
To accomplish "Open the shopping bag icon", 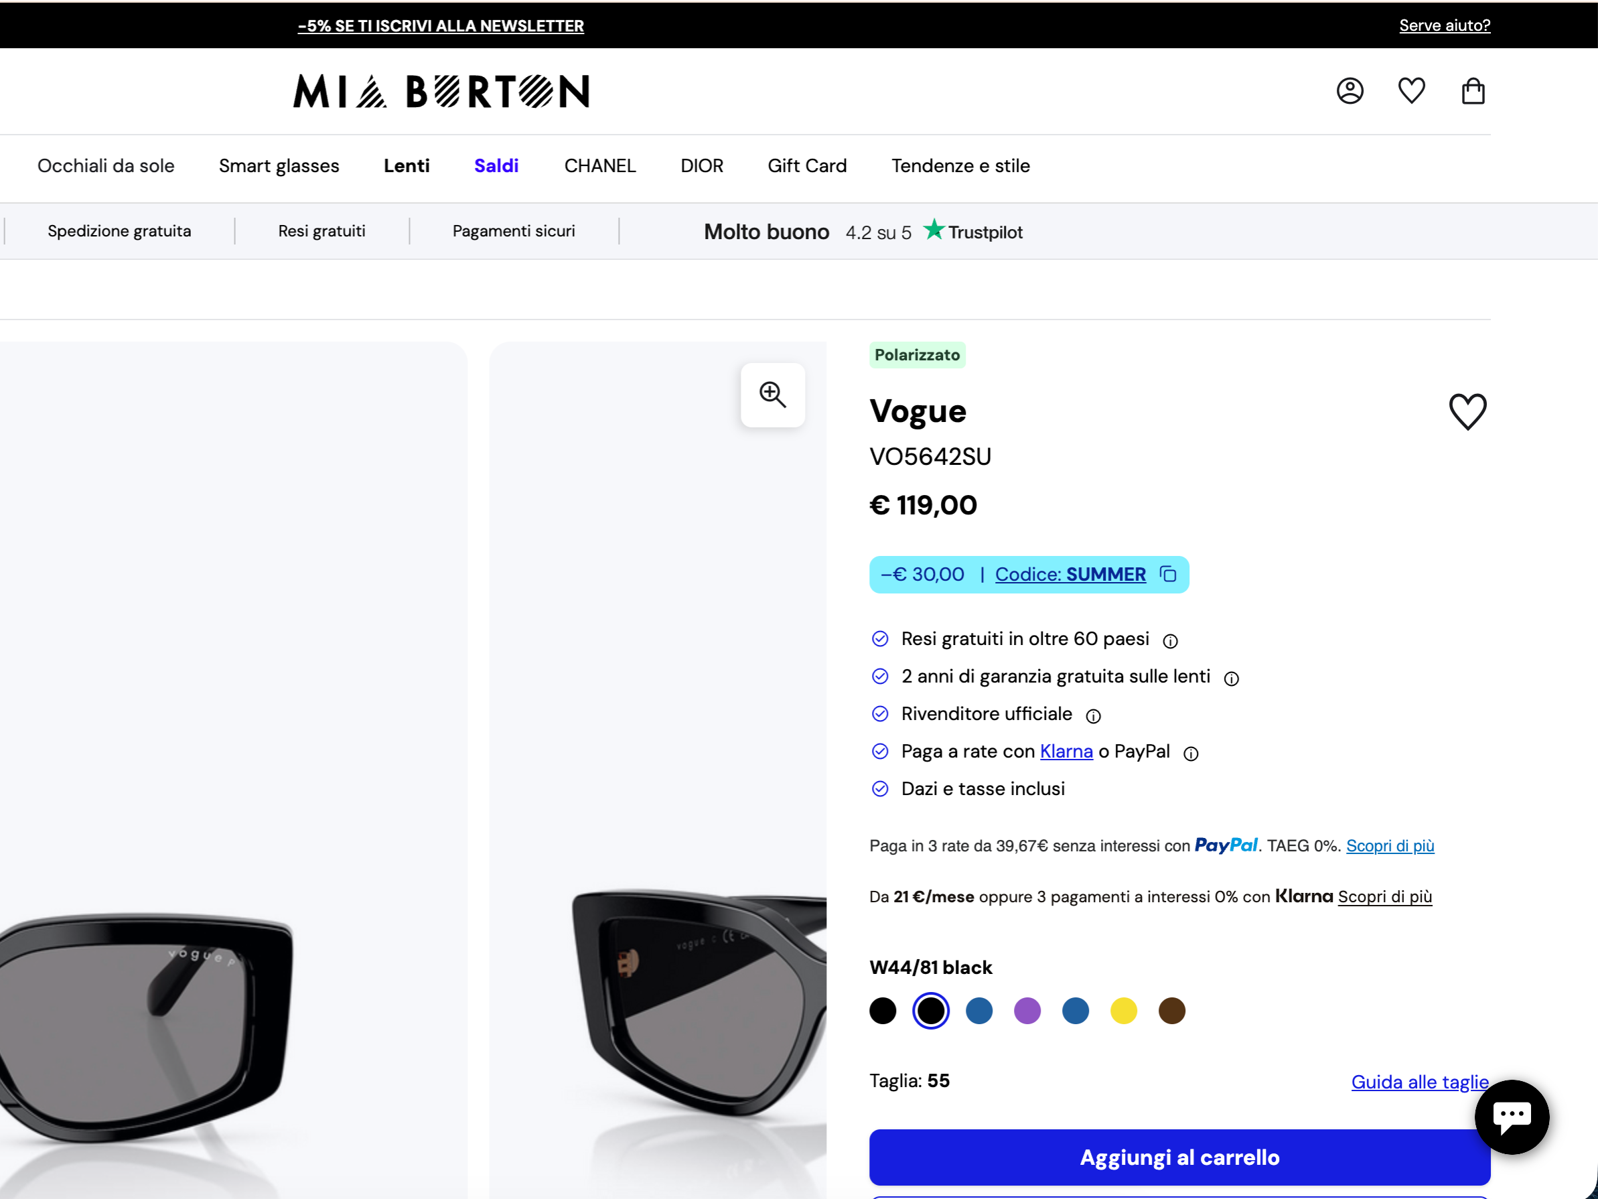I will (1473, 91).
